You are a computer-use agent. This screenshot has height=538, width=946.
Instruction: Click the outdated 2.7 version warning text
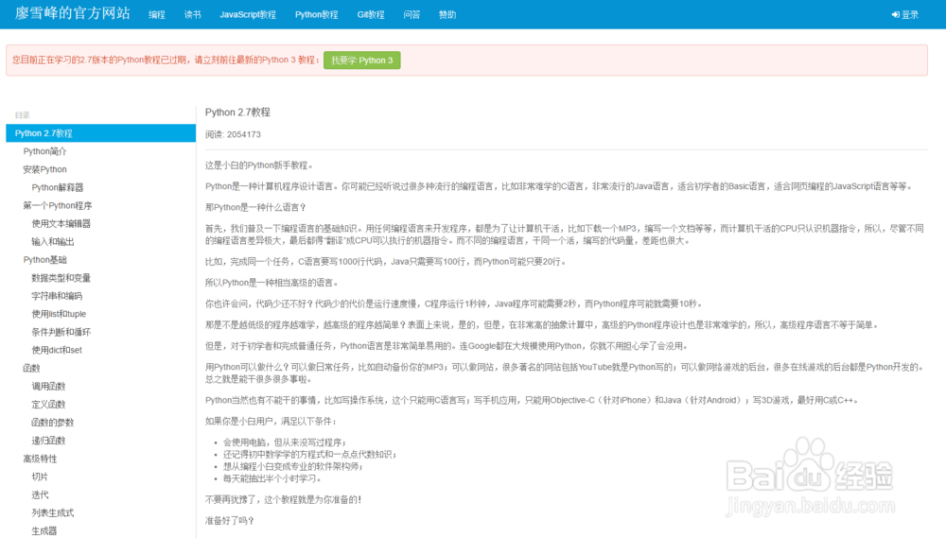(166, 60)
